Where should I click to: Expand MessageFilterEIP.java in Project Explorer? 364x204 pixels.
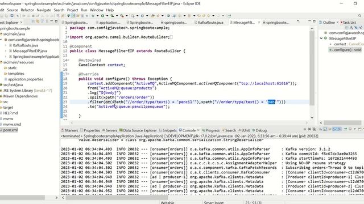pos(6,51)
